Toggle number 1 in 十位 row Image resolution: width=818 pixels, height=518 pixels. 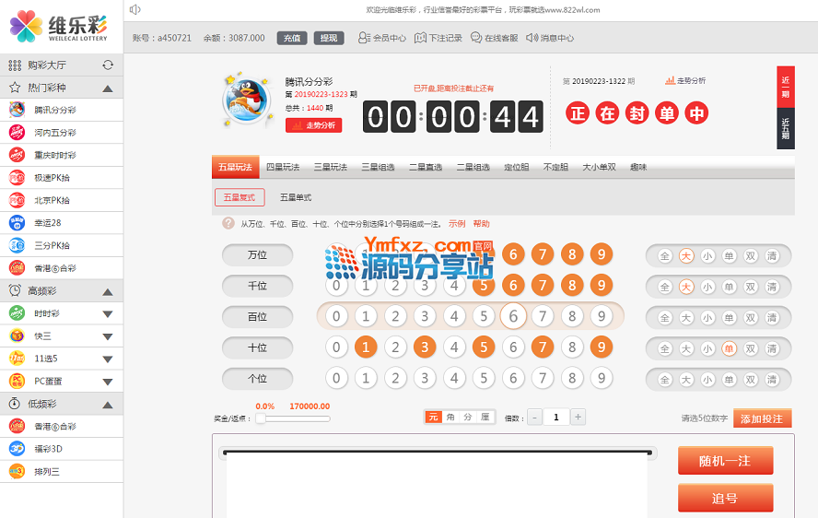[366, 347]
